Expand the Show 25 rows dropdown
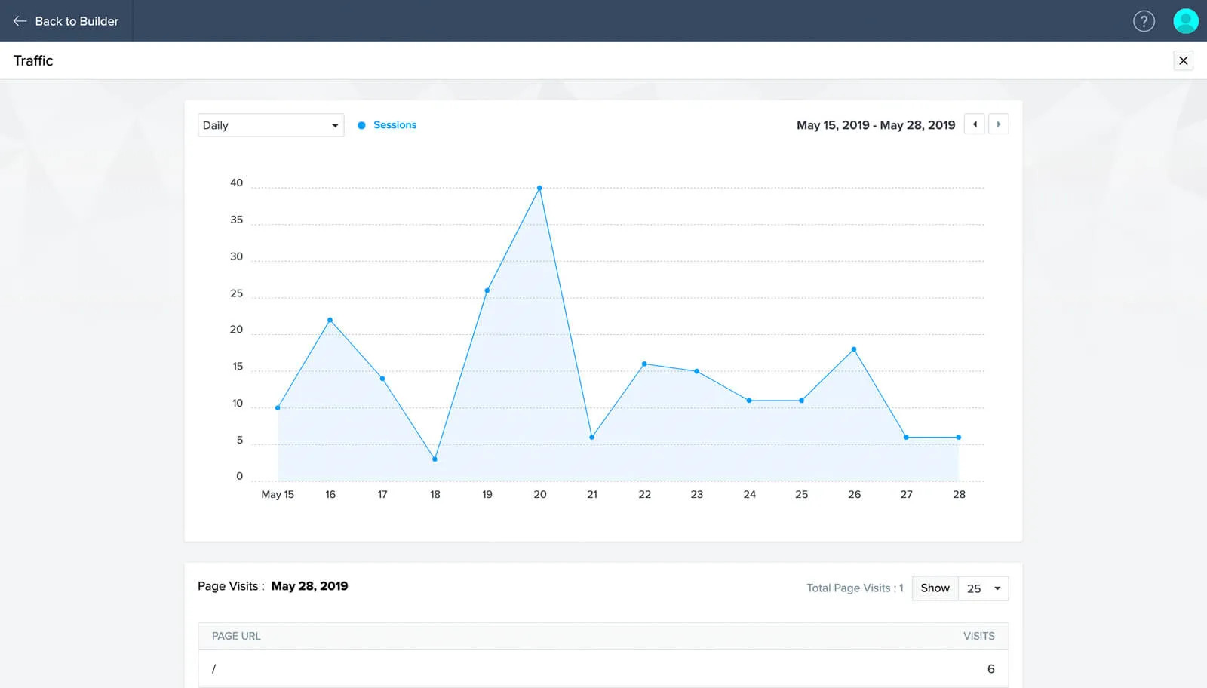This screenshot has height=688, width=1207. [x=983, y=588]
